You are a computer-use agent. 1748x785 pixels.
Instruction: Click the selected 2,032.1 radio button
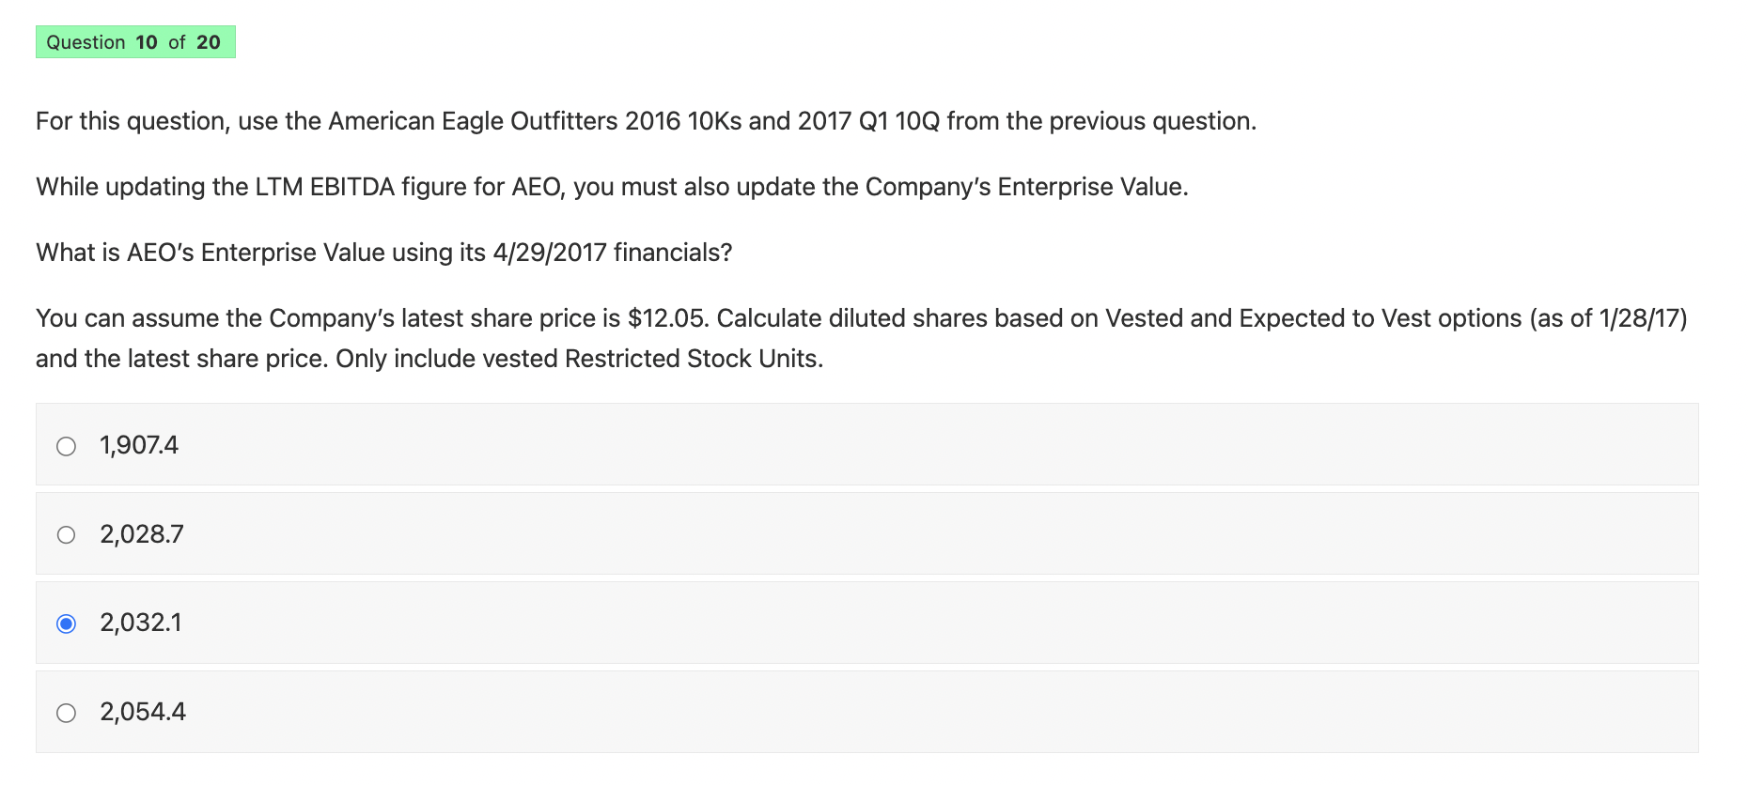66,623
